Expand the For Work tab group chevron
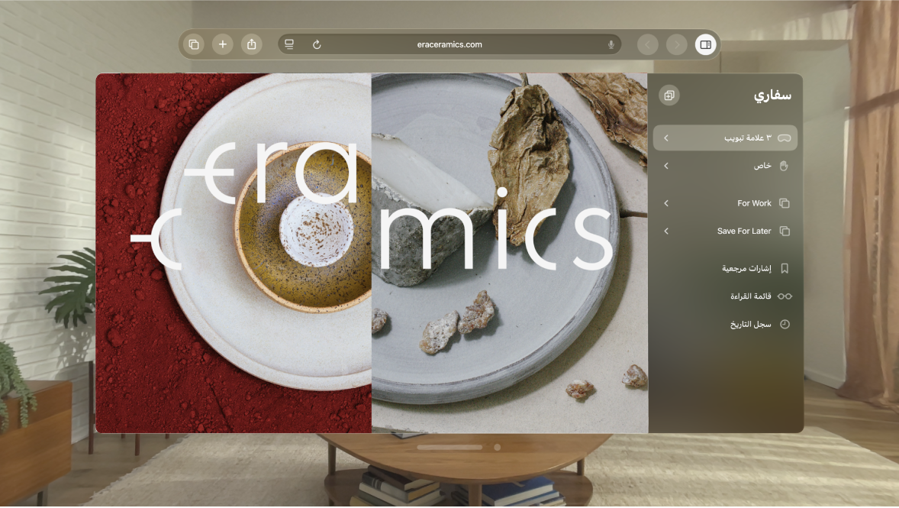 tap(666, 203)
